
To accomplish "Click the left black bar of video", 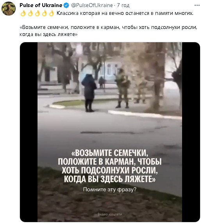I will click(29, 132).
